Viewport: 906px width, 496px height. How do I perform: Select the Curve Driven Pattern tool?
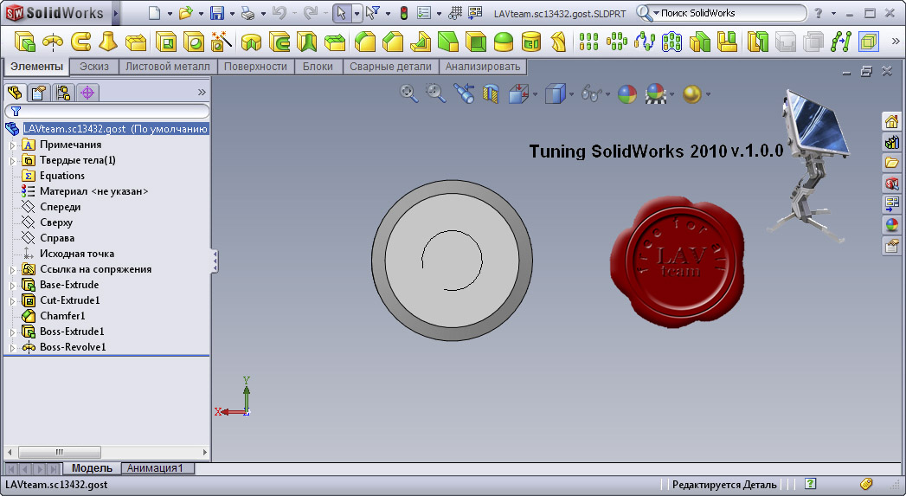[645, 42]
